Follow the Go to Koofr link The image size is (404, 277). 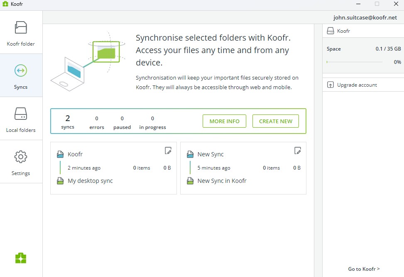tap(364, 269)
